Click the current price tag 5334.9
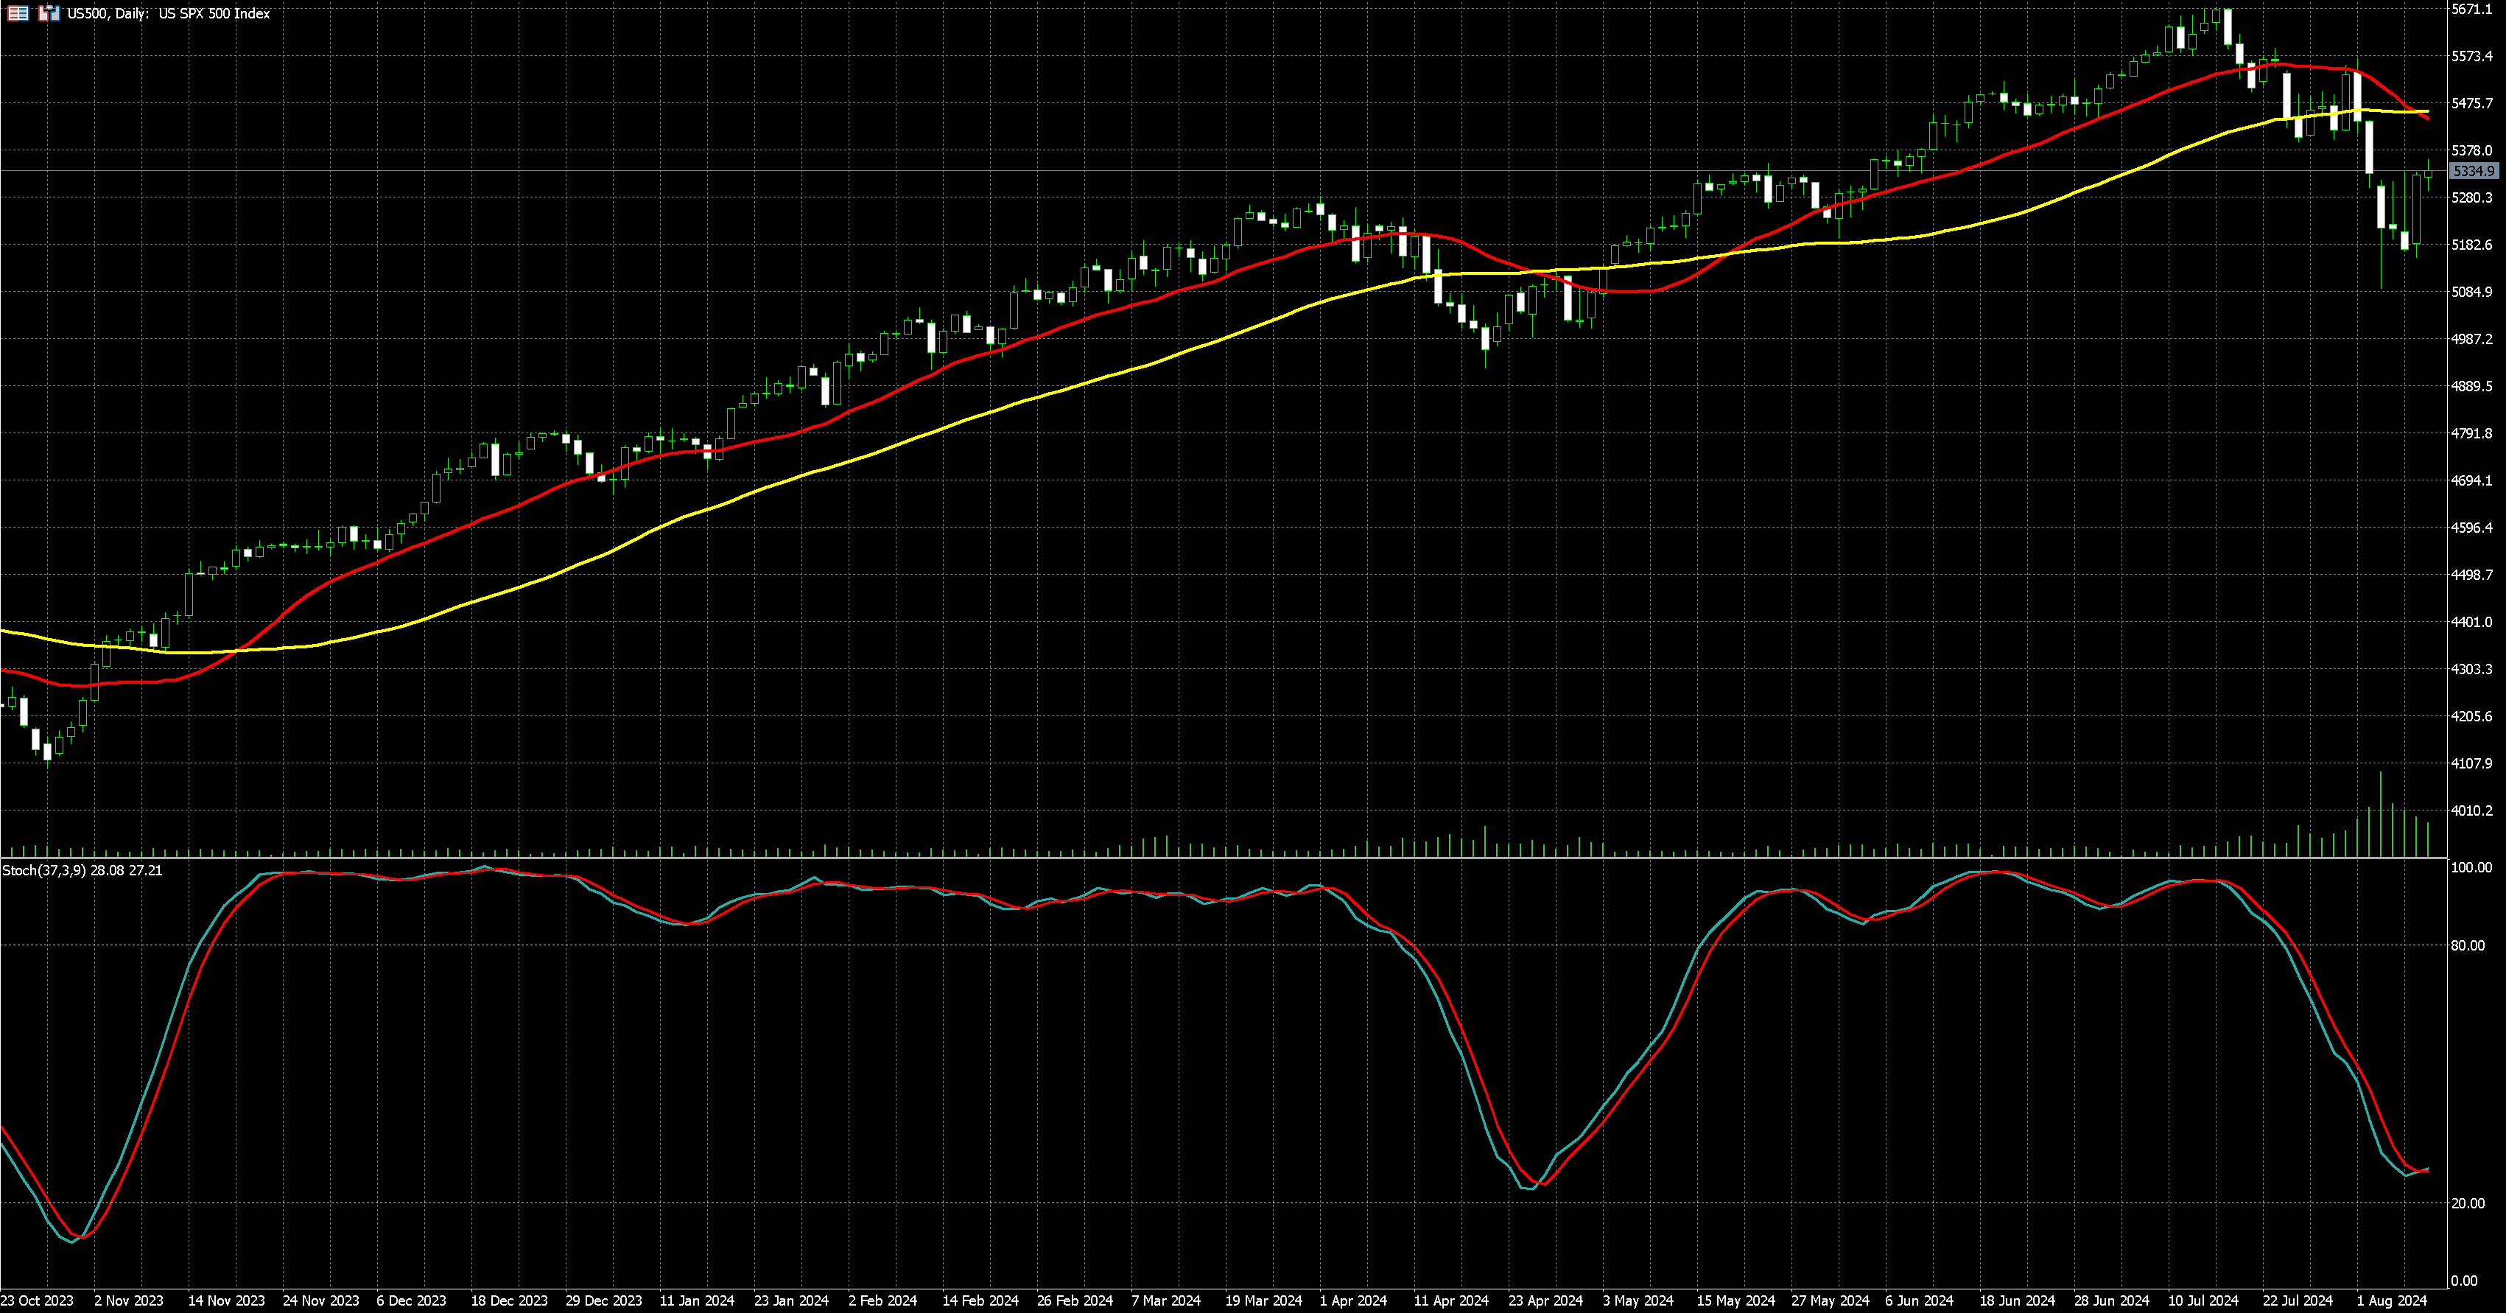Image resolution: width=2506 pixels, height=1313 pixels. point(2472,171)
